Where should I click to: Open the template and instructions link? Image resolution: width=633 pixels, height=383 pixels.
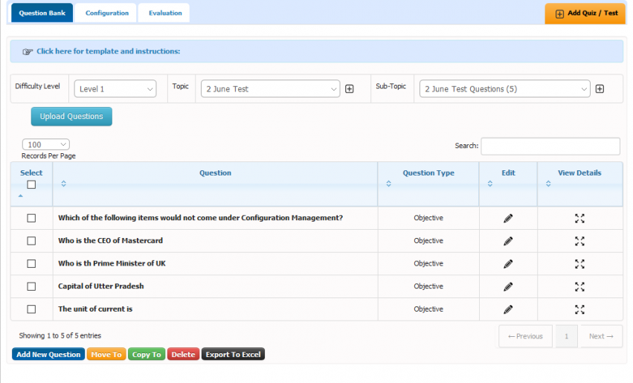108,51
